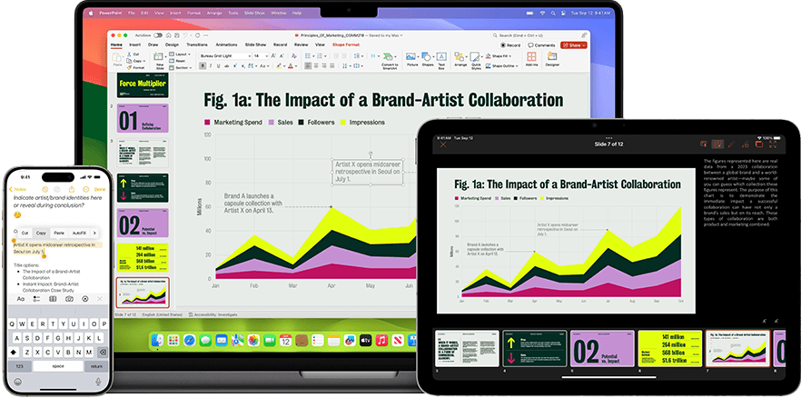801x398 pixels.
Task: Click Convert to SmartArt icon
Action: click(x=390, y=58)
